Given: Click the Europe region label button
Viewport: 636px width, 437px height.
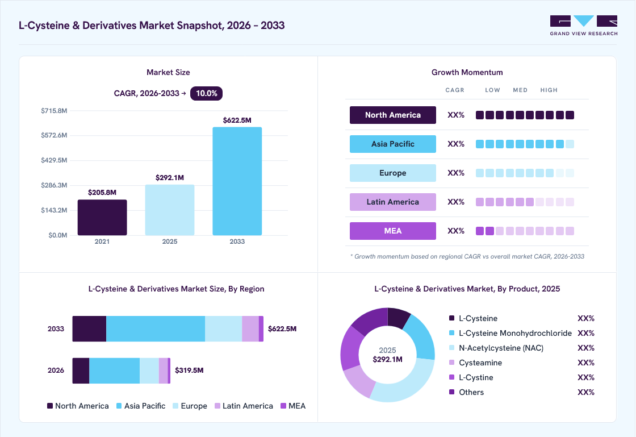Looking at the screenshot, I should (392, 173).
